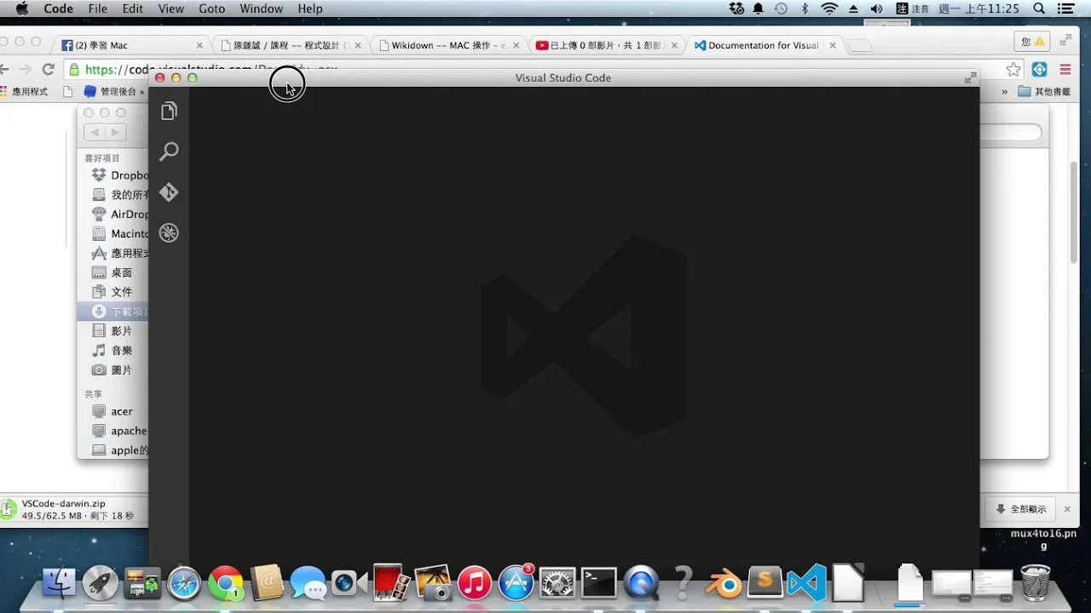Open Spotlight search in the menu bar
Screen dimensions: 1091x613
pos(1039,9)
